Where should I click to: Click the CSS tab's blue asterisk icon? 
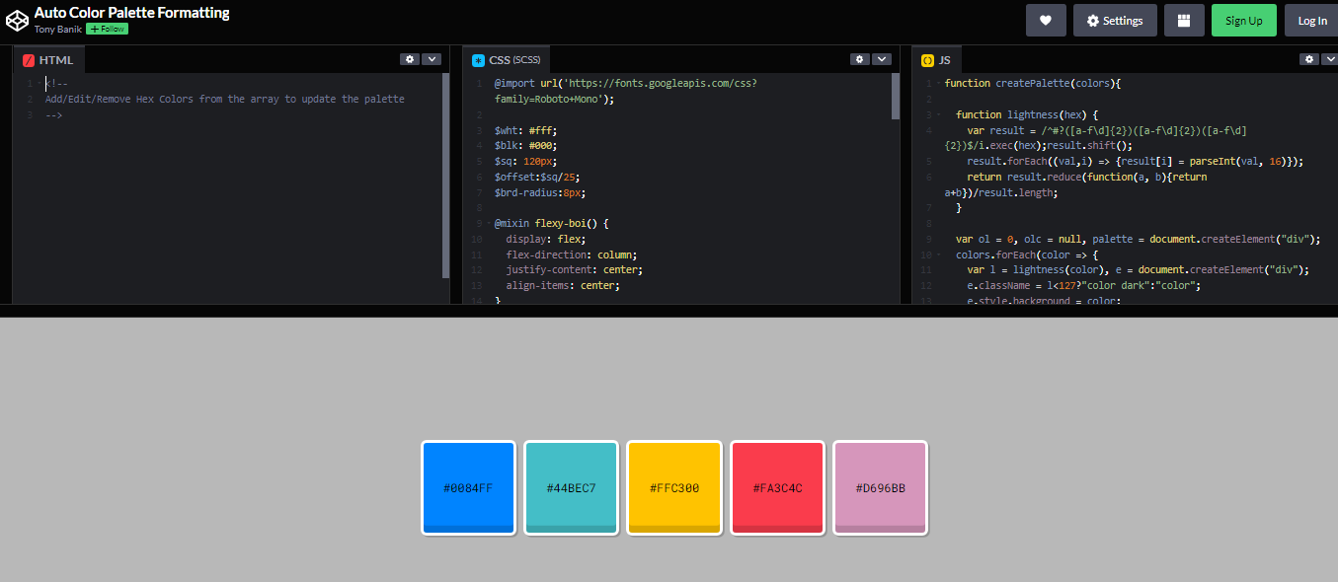[x=478, y=60]
